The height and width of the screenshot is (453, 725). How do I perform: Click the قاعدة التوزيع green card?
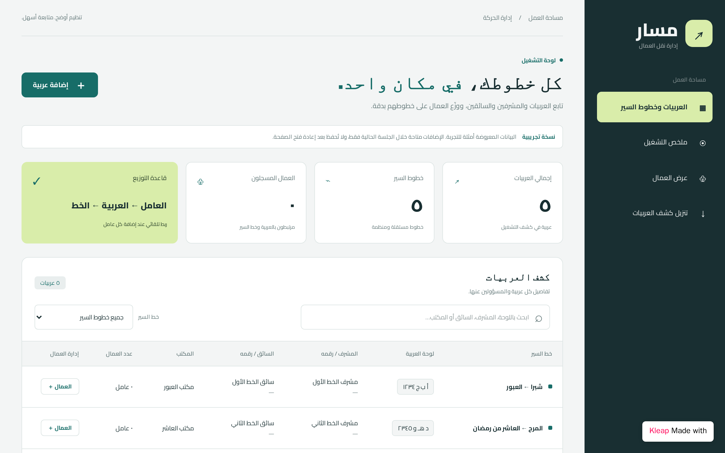pyautogui.click(x=99, y=202)
